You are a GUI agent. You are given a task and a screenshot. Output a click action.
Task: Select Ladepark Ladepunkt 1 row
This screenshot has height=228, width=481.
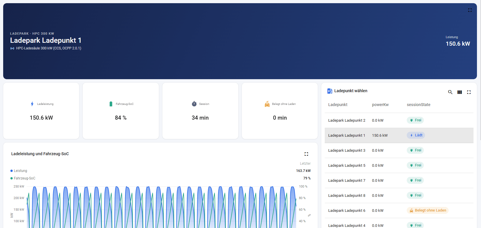click(x=399, y=136)
